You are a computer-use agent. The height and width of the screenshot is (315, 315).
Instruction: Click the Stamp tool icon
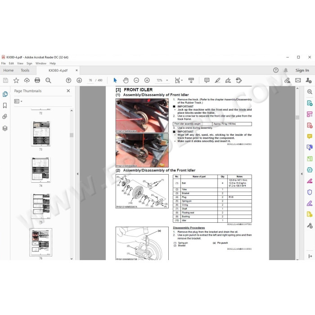pyautogui.click(x=239, y=81)
